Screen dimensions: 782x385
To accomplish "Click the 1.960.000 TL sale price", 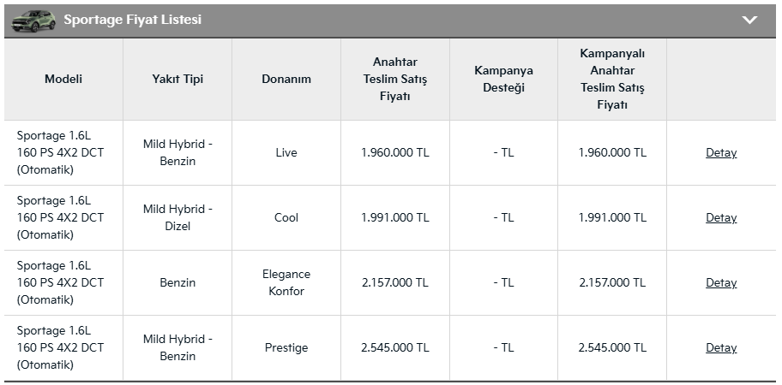I will click(394, 153).
